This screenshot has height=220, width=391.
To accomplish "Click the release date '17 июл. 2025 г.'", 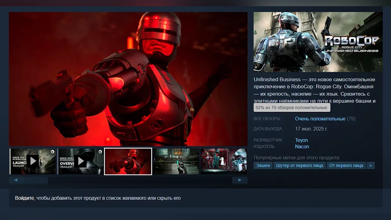I will [x=311, y=129].
